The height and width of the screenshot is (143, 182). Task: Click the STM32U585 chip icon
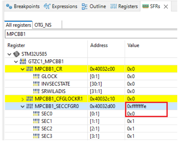click(x=16, y=54)
